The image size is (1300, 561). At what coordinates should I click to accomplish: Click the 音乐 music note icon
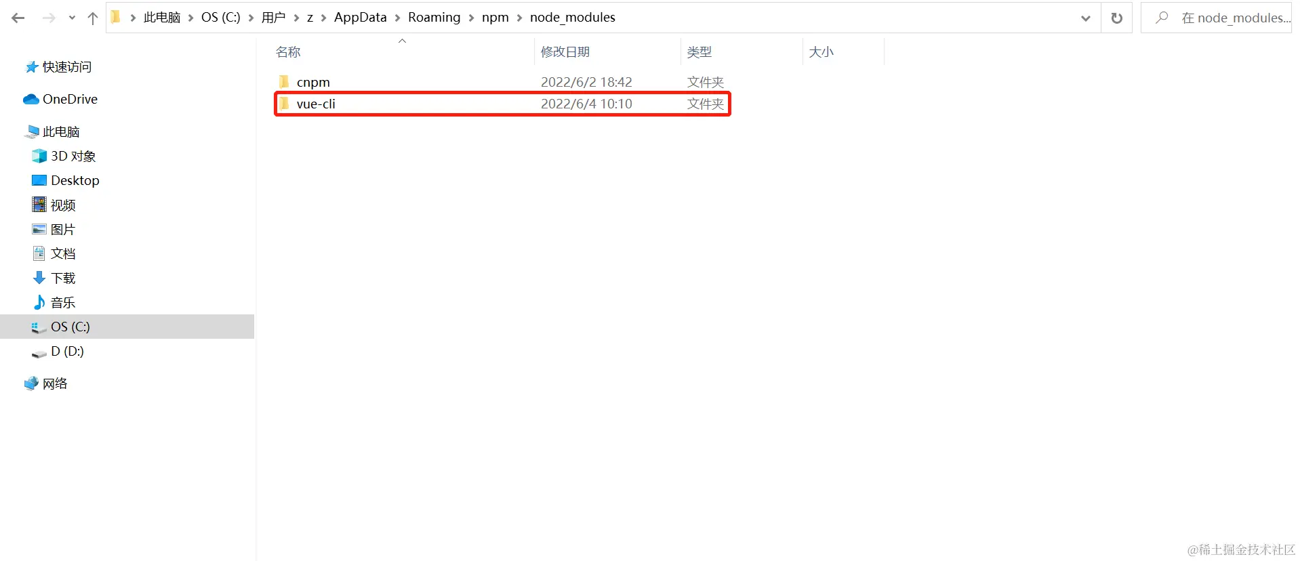tap(39, 302)
